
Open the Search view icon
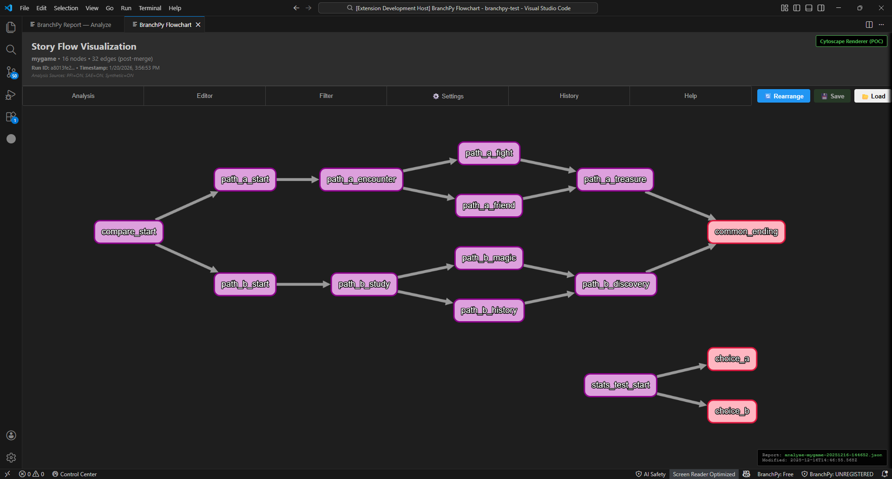coord(11,50)
